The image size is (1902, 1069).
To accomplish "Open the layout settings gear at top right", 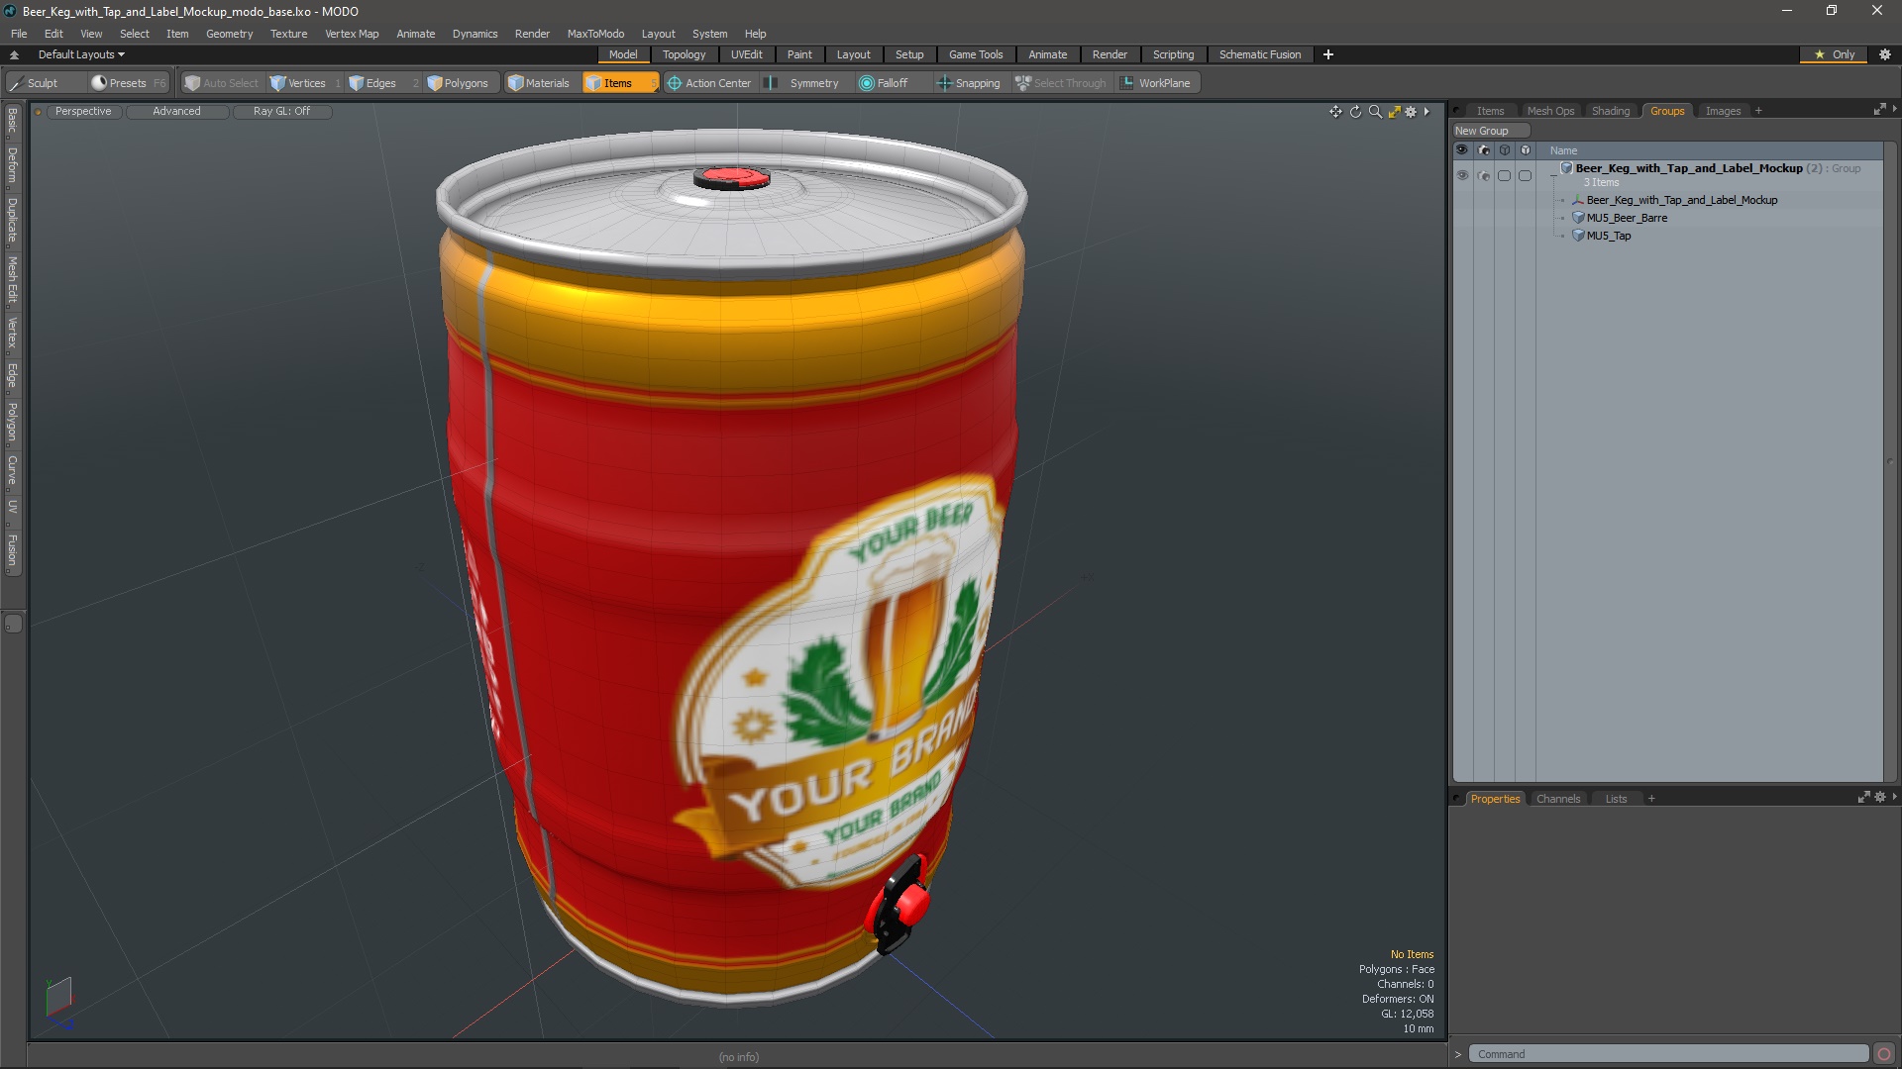I will tap(1885, 54).
